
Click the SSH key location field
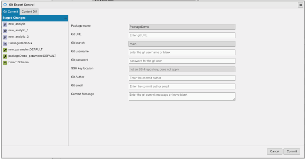point(182,70)
